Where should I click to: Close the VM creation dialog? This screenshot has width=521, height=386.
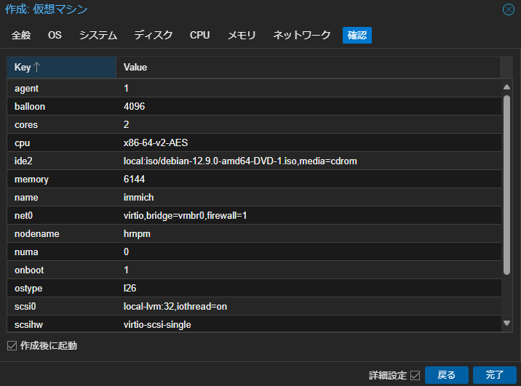(x=509, y=9)
